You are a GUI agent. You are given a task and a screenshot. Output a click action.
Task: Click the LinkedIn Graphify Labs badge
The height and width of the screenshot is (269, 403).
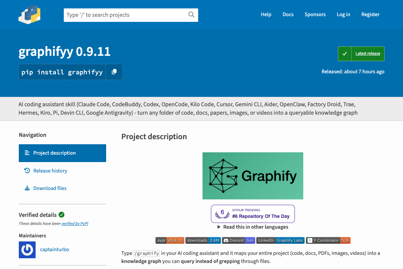pos(280,240)
